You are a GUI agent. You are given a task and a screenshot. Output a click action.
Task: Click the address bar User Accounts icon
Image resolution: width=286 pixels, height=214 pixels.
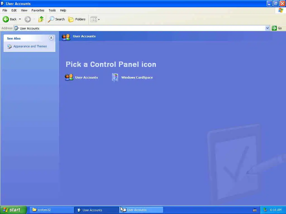click(16, 28)
